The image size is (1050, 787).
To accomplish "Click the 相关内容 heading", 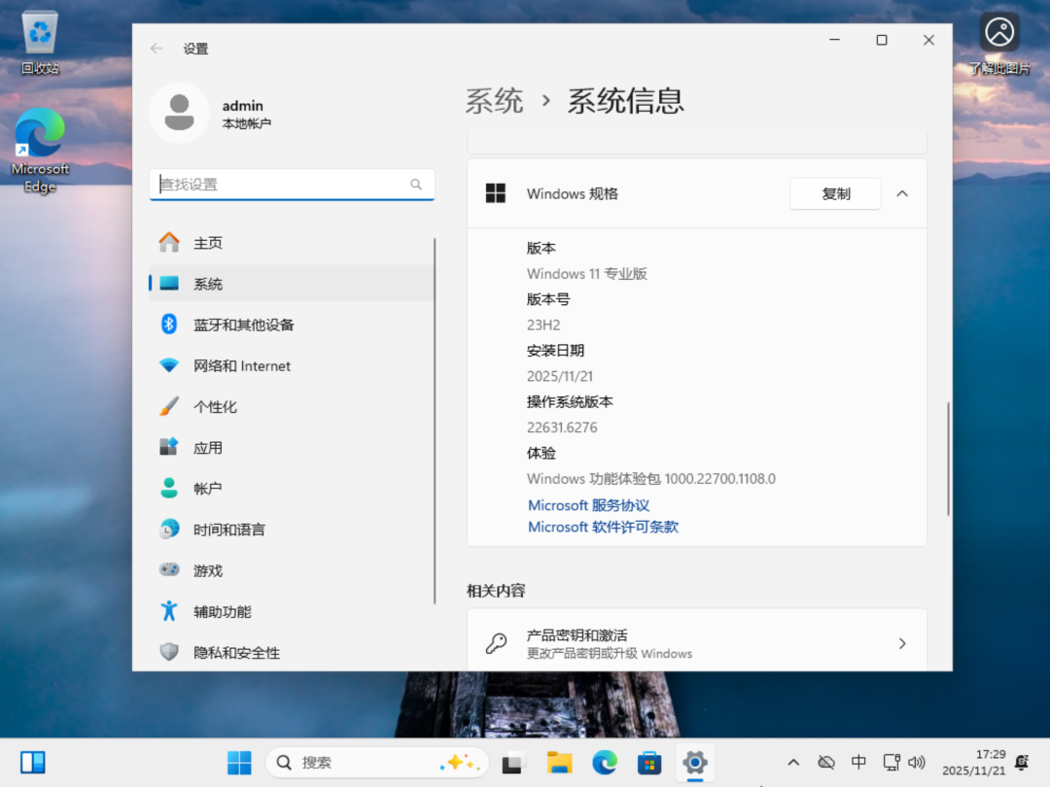I will (496, 591).
